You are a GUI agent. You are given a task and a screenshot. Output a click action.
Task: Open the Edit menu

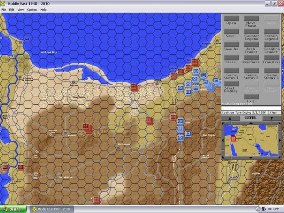(x=12, y=10)
